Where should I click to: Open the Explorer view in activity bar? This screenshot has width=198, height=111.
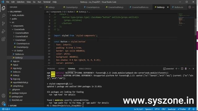point(3,8)
